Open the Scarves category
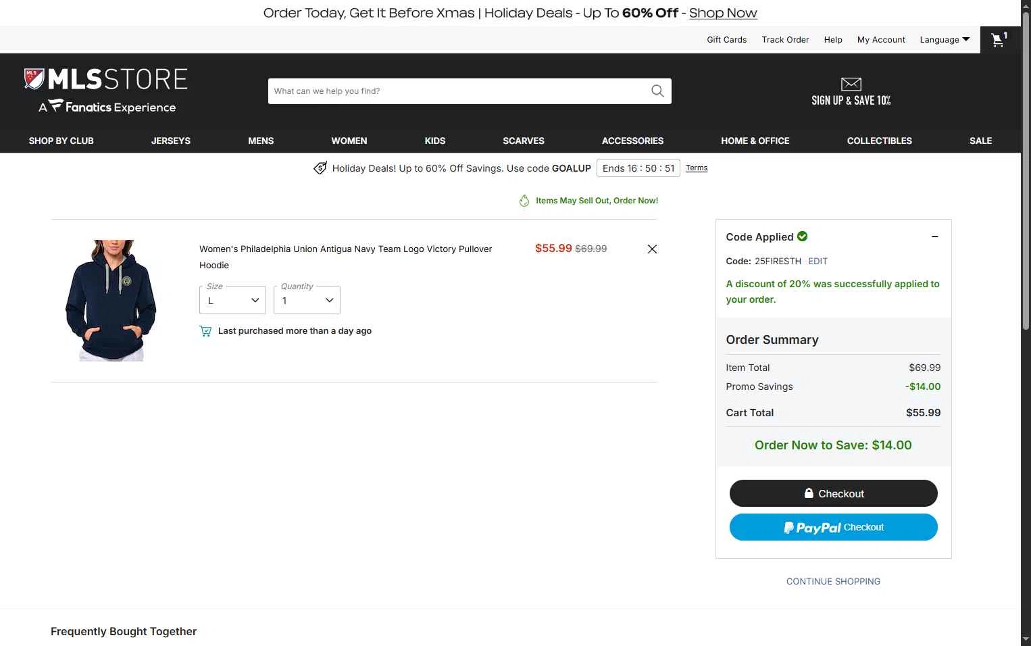The height and width of the screenshot is (646, 1031). [x=524, y=141]
